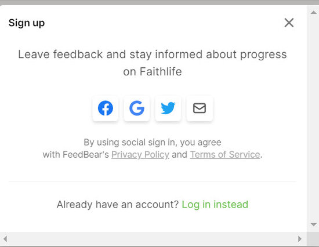Open FeedBear's Privacy Policy link
The image size is (319, 247).
point(140,155)
